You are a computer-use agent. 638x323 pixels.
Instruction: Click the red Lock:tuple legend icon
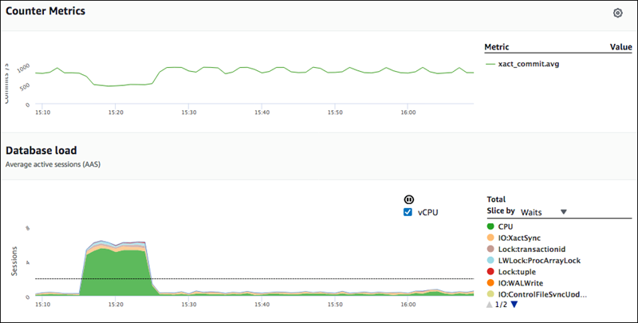[x=490, y=271]
